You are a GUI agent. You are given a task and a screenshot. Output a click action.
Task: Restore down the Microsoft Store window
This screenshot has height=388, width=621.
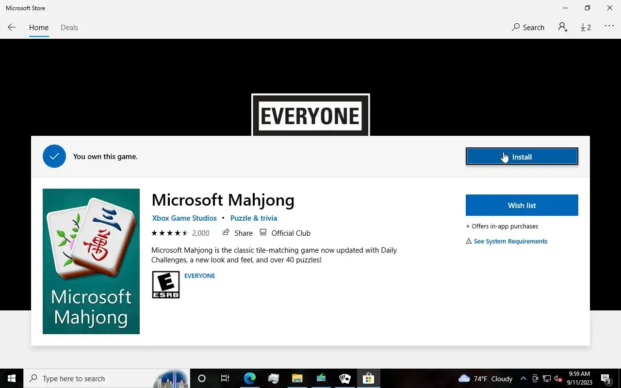point(587,8)
